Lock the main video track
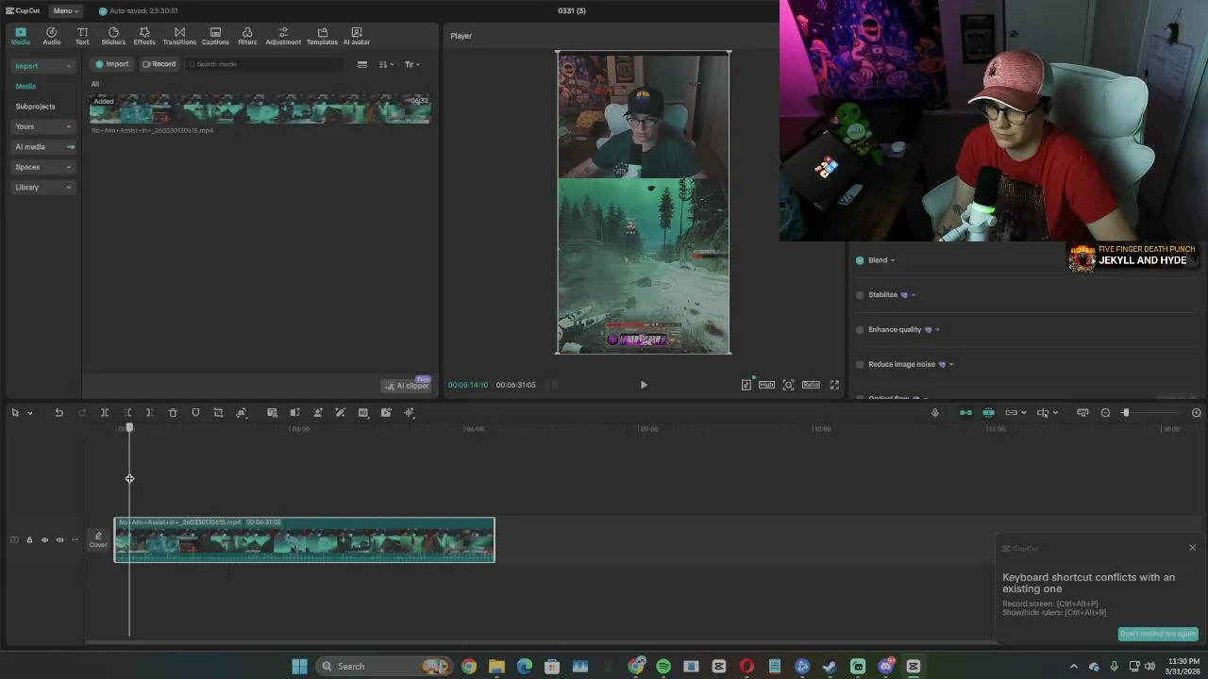Viewport: 1208px width, 679px height. [29, 540]
